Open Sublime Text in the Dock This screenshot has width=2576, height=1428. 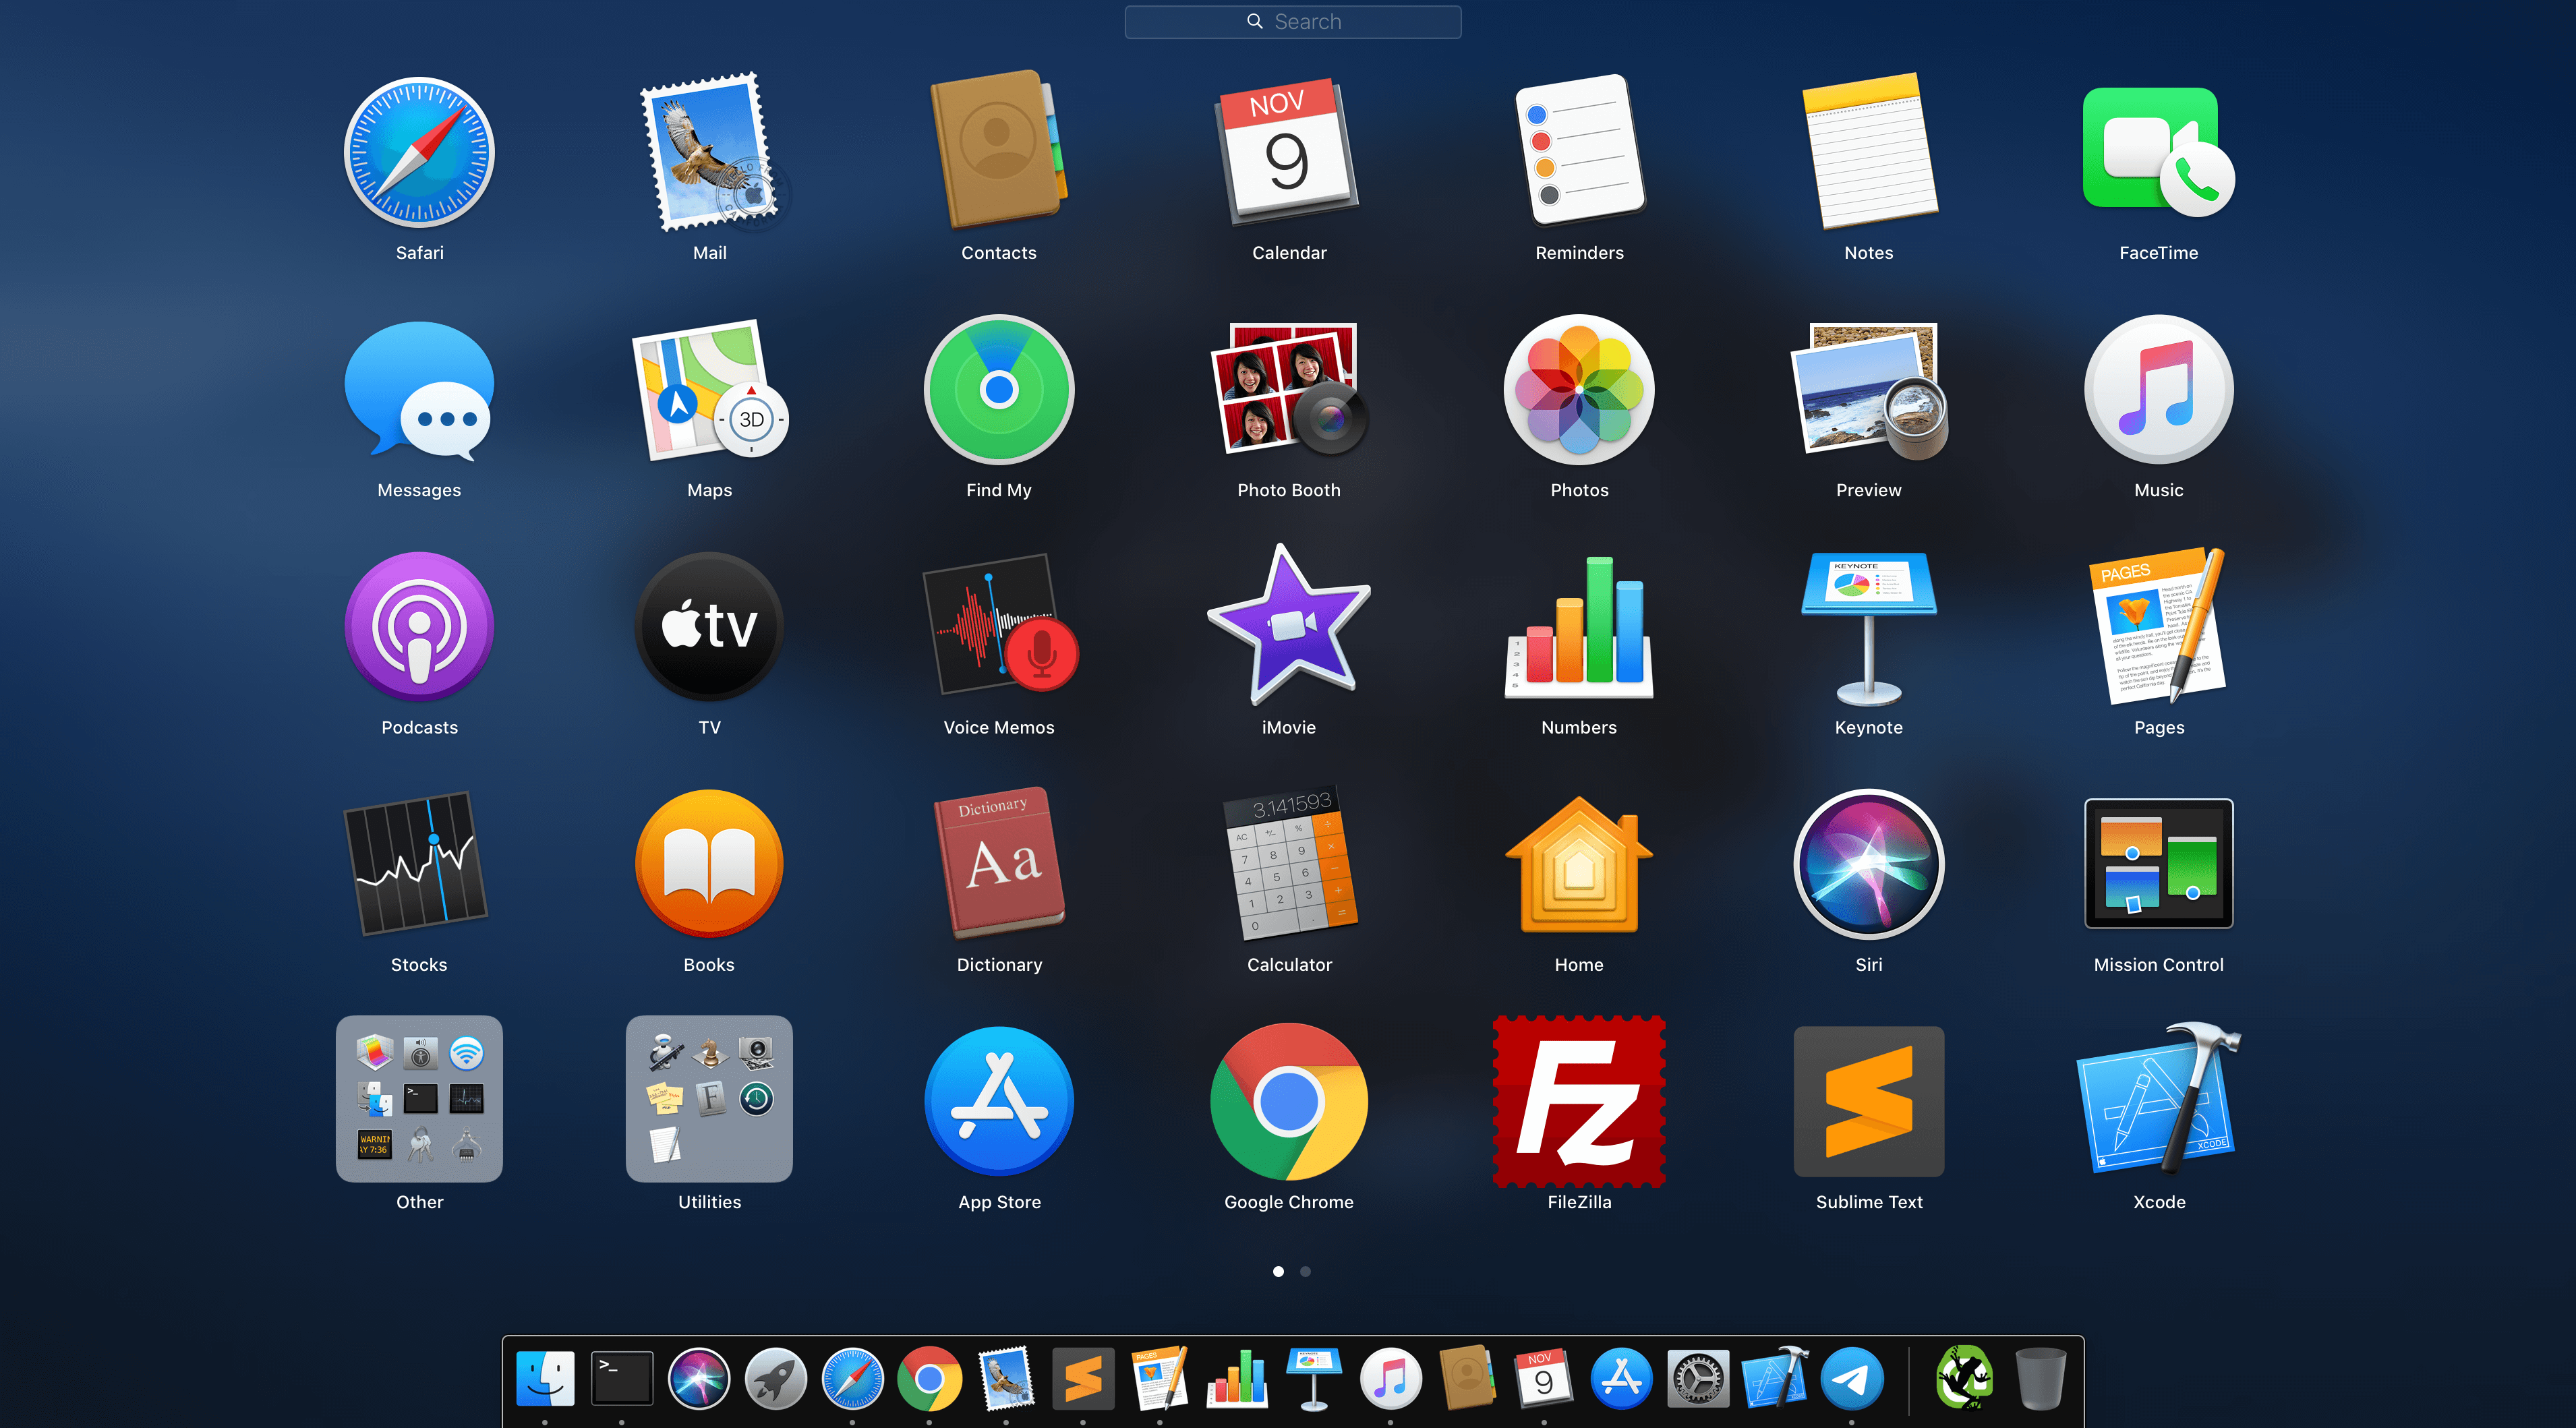1083,1378
